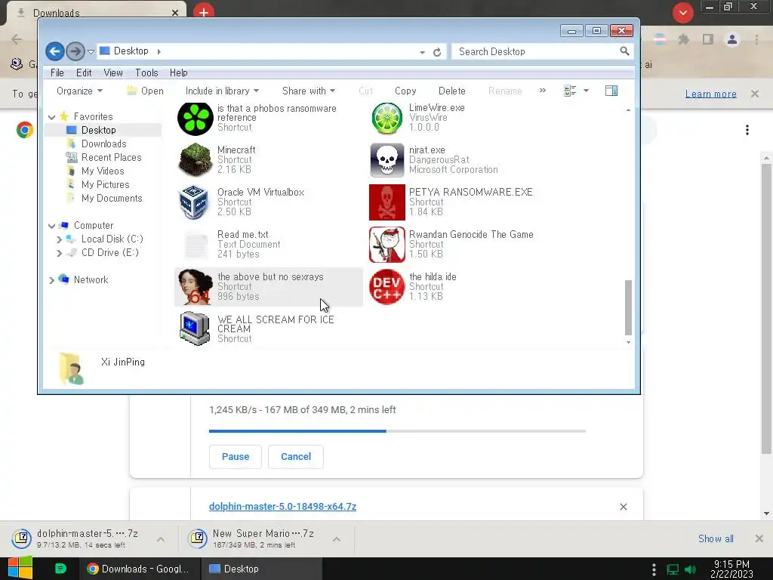Click the Copy toolbar button
The image size is (773, 580).
point(405,91)
